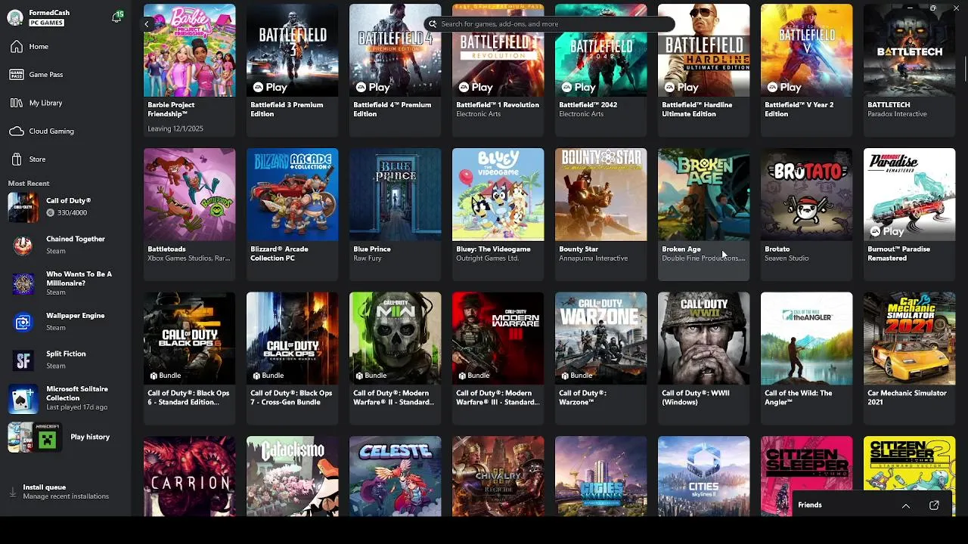
Task: Open My Library label
Action: point(45,103)
